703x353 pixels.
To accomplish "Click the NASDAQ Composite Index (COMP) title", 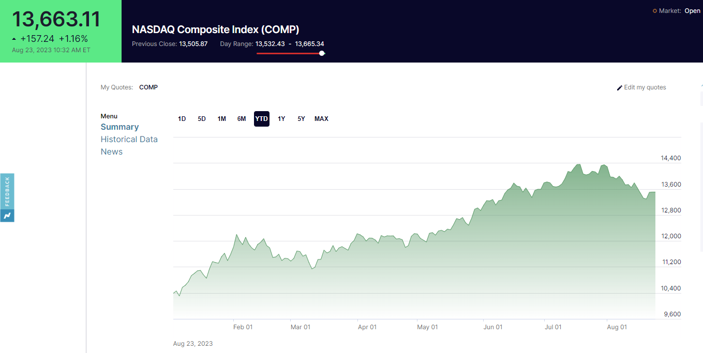I will point(216,29).
